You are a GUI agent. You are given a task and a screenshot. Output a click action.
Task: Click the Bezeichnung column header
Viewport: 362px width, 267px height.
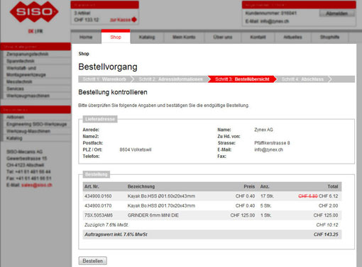[141, 187]
